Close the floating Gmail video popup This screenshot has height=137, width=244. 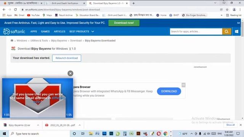coord(70,73)
